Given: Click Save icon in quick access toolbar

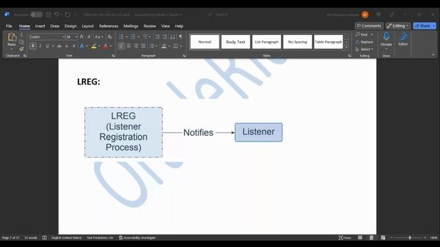Looking at the screenshot, I should [x=48, y=14].
